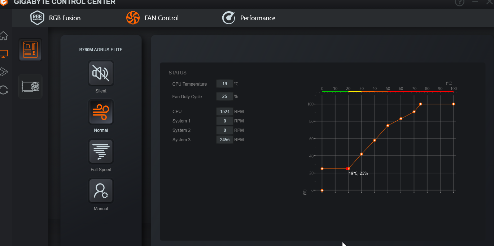Image resolution: width=494 pixels, height=246 pixels.
Task: Go to Home in the left sidebar
Action: [x=4, y=36]
